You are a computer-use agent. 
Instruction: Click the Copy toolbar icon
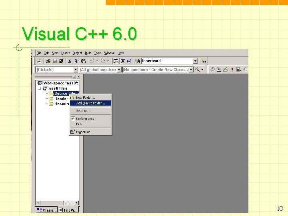[76, 61]
